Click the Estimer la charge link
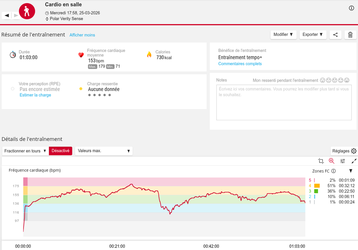358x250 pixels. point(35,95)
